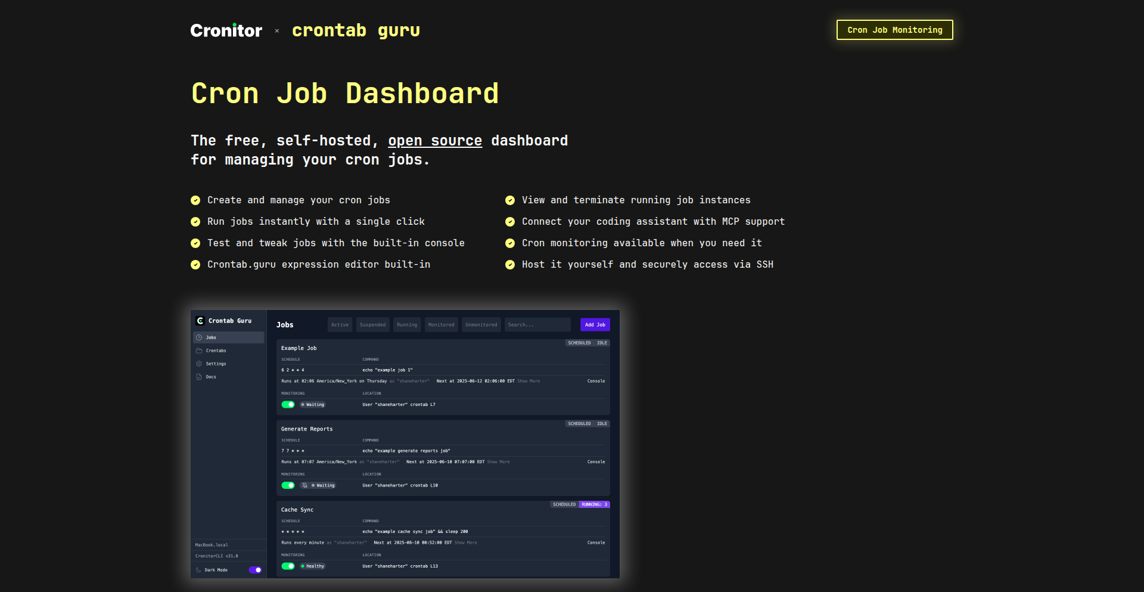Click checkmark icon beside Crontab.guru expression editor
Image resolution: width=1144 pixels, height=592 pixels.
coord(195,265)
